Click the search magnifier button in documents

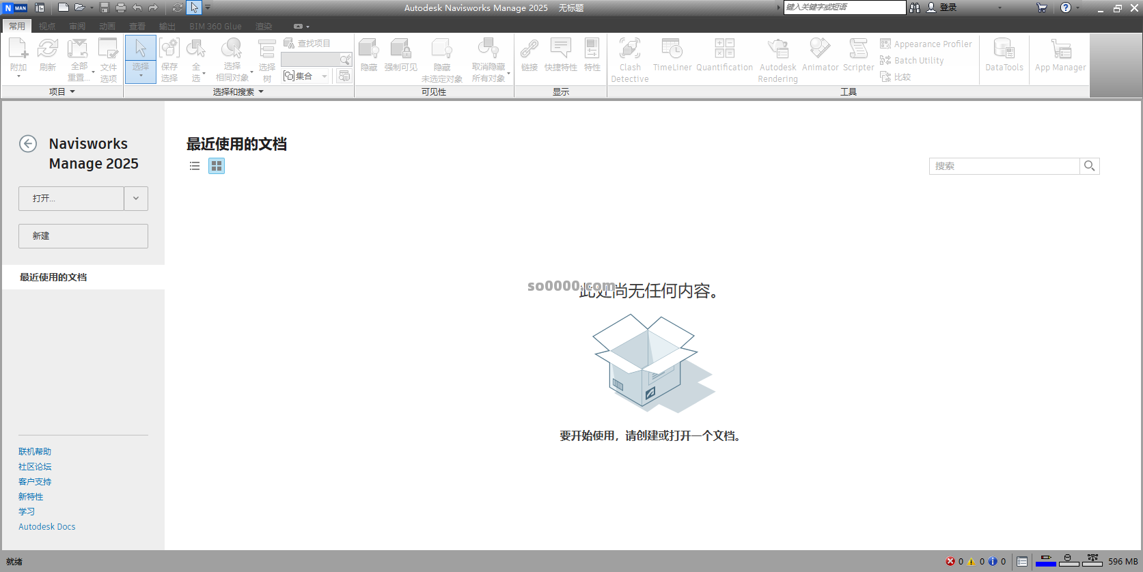pyautogui.click(x=1090, y=166)
